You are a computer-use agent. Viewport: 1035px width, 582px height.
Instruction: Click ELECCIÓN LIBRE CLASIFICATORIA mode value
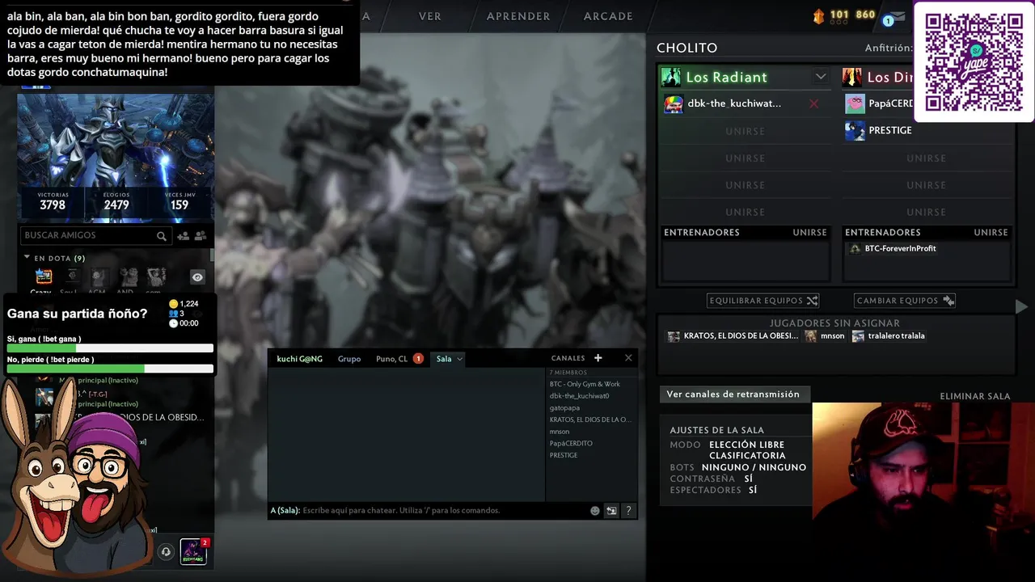[x=746, y=450]
